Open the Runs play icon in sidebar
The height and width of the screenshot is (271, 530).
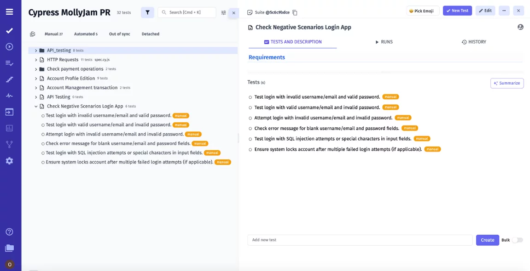pyautogui.click(x=9, y=46)
